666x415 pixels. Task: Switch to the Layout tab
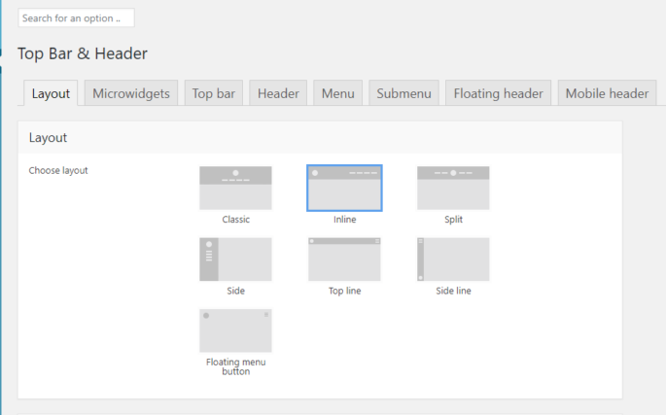click(x=51, y=93)
